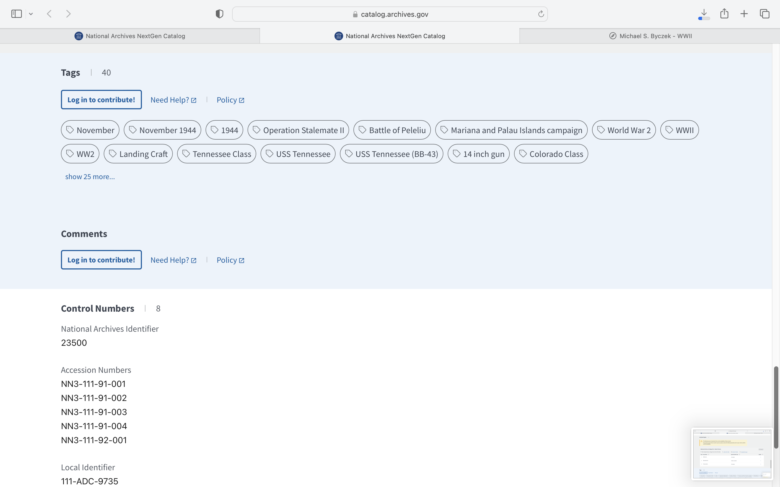Reload the page with refresh icon
780x487 pixels.
541,14
